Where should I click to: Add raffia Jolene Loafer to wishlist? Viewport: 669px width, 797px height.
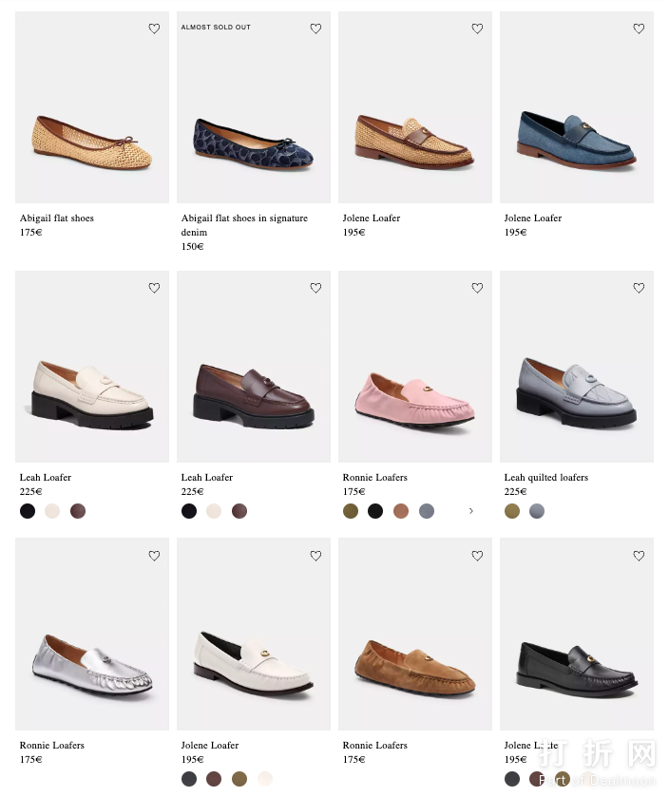pyautogui.click(x=477, y=29)
